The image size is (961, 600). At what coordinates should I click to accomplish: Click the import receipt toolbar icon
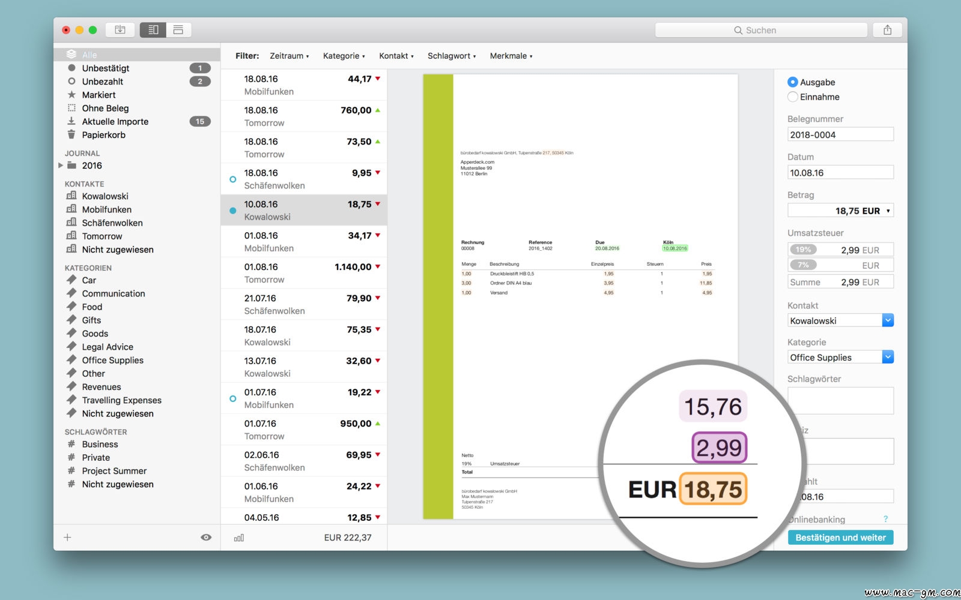coord(120,30)
